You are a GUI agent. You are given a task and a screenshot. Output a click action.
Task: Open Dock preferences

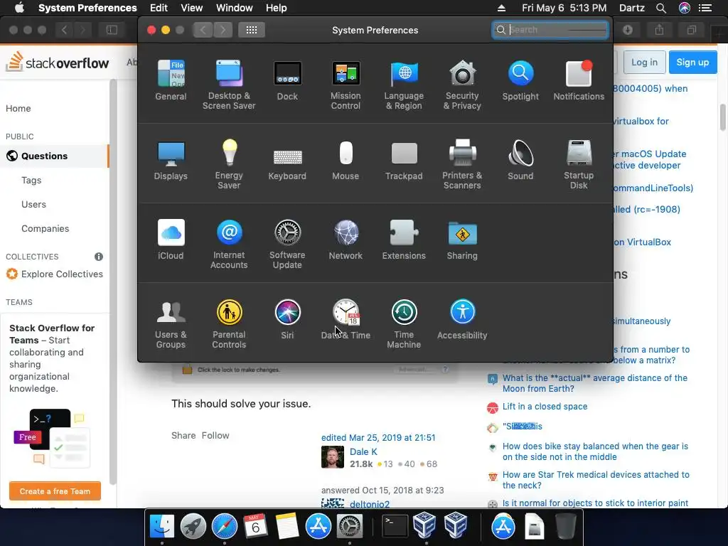287,80
